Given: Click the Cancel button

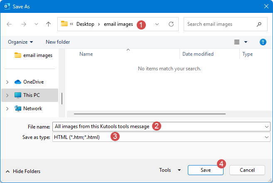Looking at the screenshot, I should (247, 170).
